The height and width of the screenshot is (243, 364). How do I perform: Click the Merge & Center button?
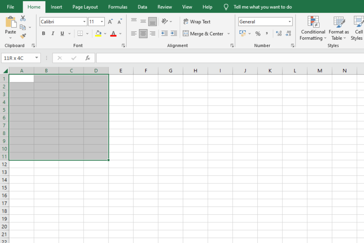tap(204, 34)
